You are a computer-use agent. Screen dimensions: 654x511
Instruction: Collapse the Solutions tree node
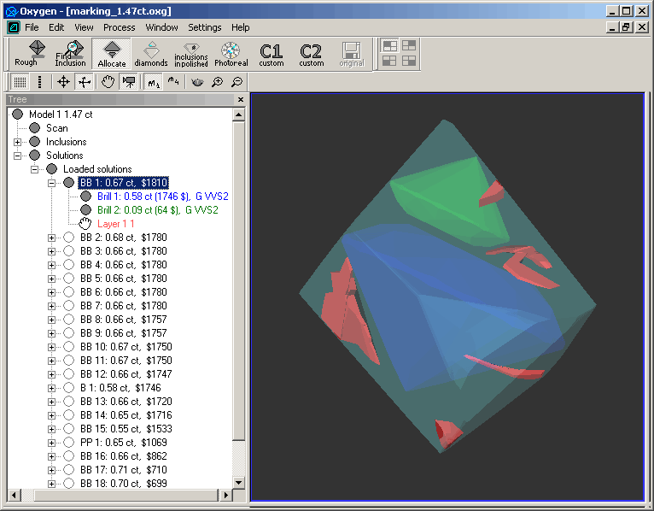click(x=17, y=156)
